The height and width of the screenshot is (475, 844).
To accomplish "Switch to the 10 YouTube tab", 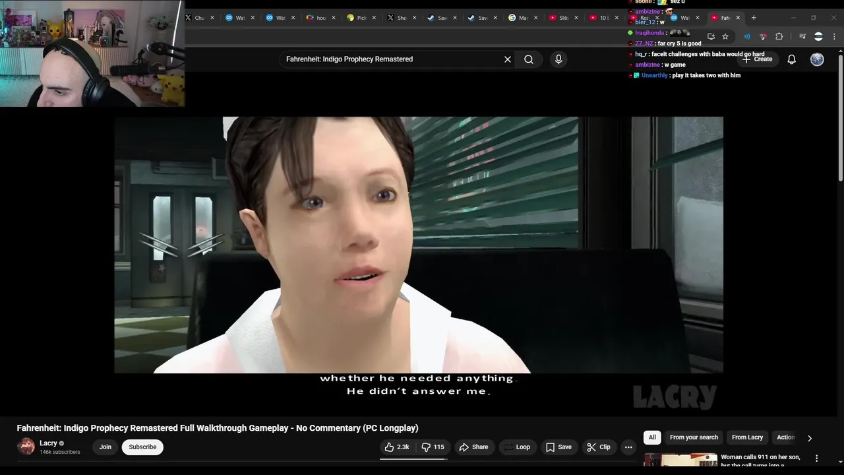I will tap(603, 18).
